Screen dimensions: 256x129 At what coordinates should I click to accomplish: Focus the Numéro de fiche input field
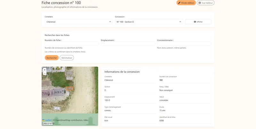(x=72, y=44)
